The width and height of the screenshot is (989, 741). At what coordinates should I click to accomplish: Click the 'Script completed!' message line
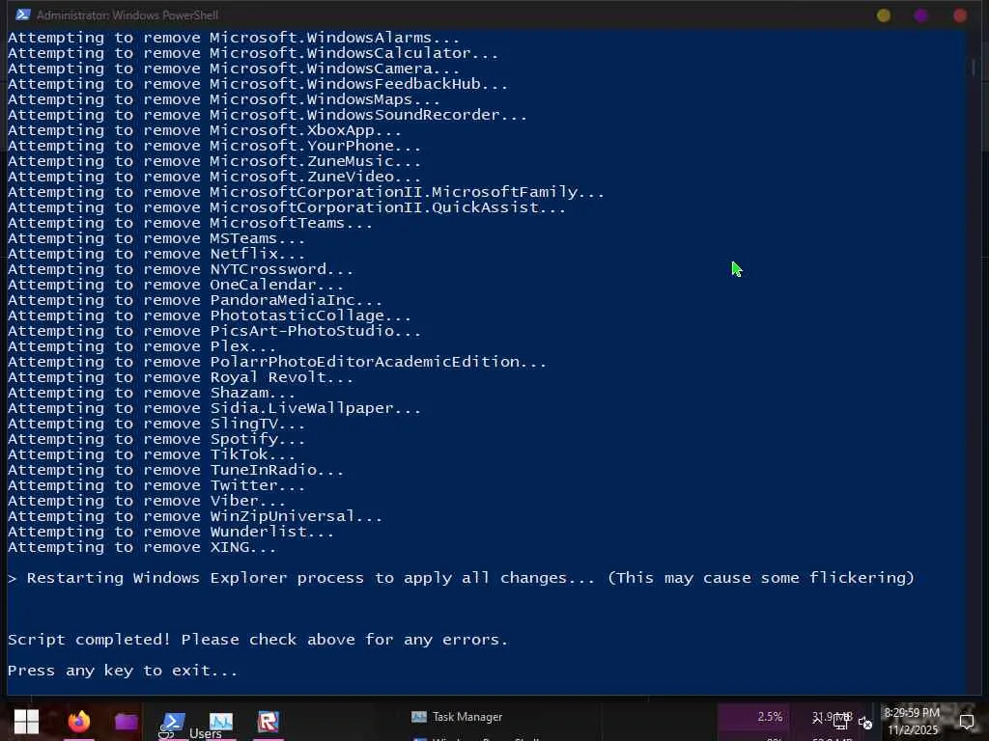pos(258,640)
